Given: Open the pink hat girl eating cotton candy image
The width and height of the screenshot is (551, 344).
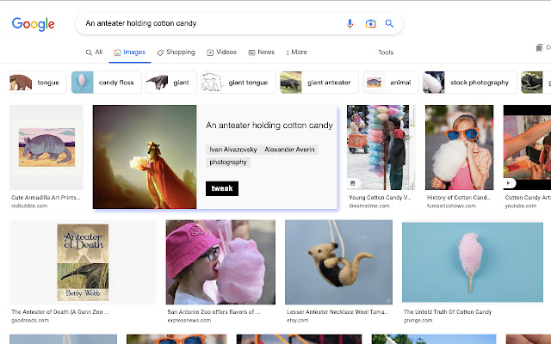Looking at the screenshot, I should [x=220, y=262].
